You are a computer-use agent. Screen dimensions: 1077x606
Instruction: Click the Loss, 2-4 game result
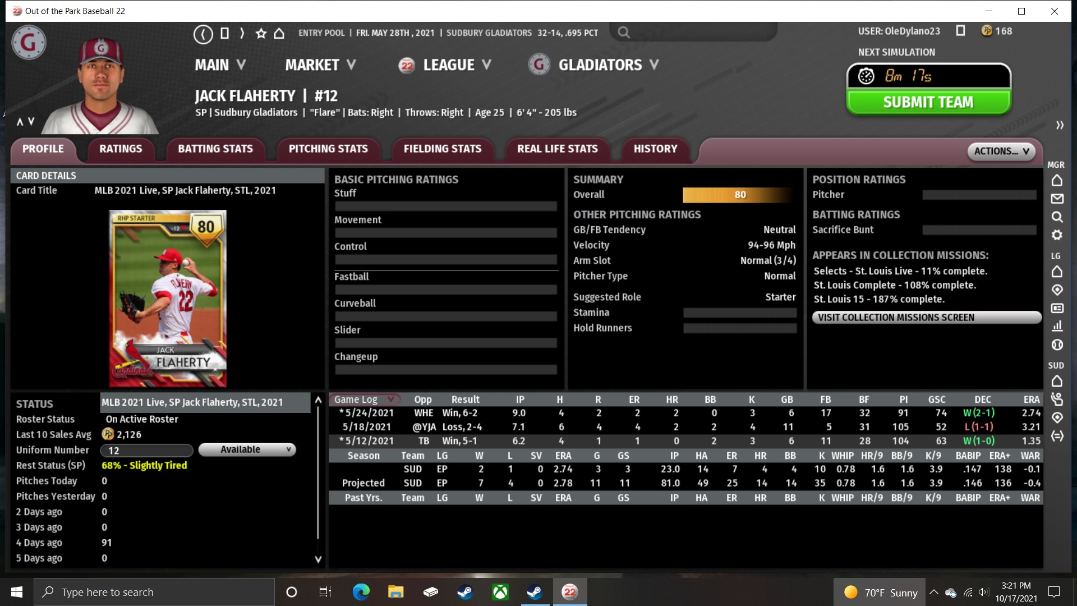pyautogui.click(x=462, y=427)
